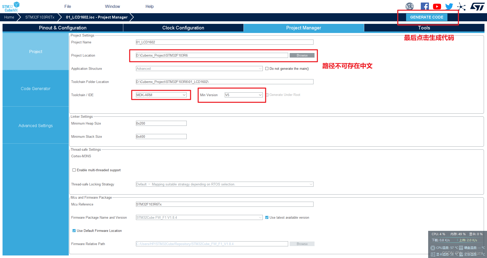Select the 01_LCD1602.ioc Project Manager breadcrumb
The width and height of the screenshot is (487, 258).
click(x=97, y=17)
